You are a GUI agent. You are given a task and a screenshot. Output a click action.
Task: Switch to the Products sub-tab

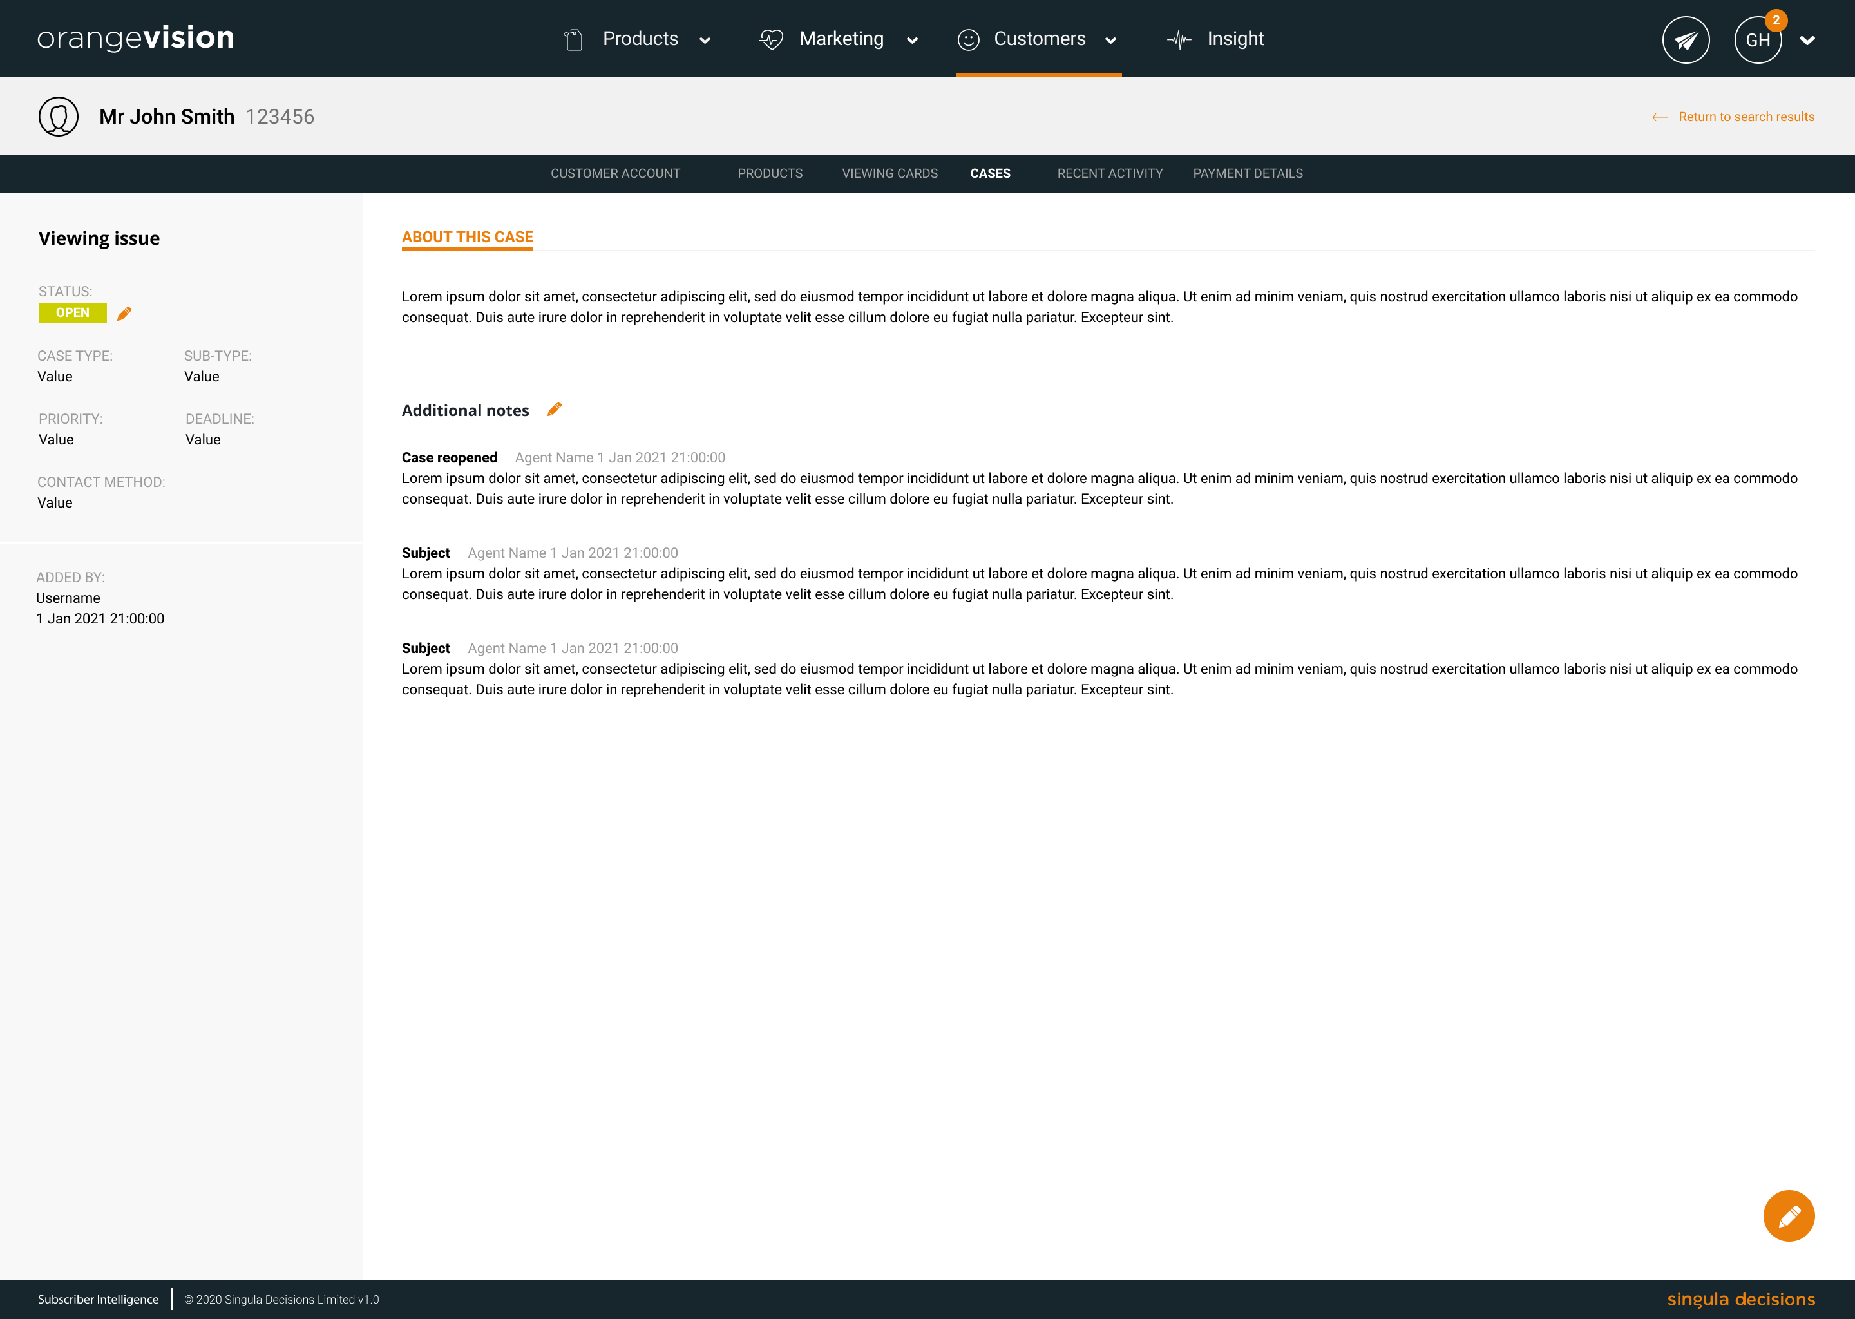770,174
